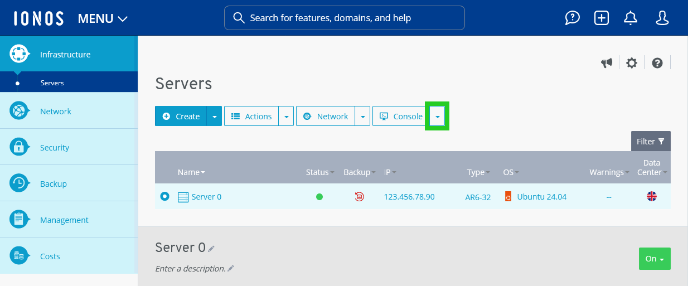Open the Server 0 link in table

[x=206, y=197]
